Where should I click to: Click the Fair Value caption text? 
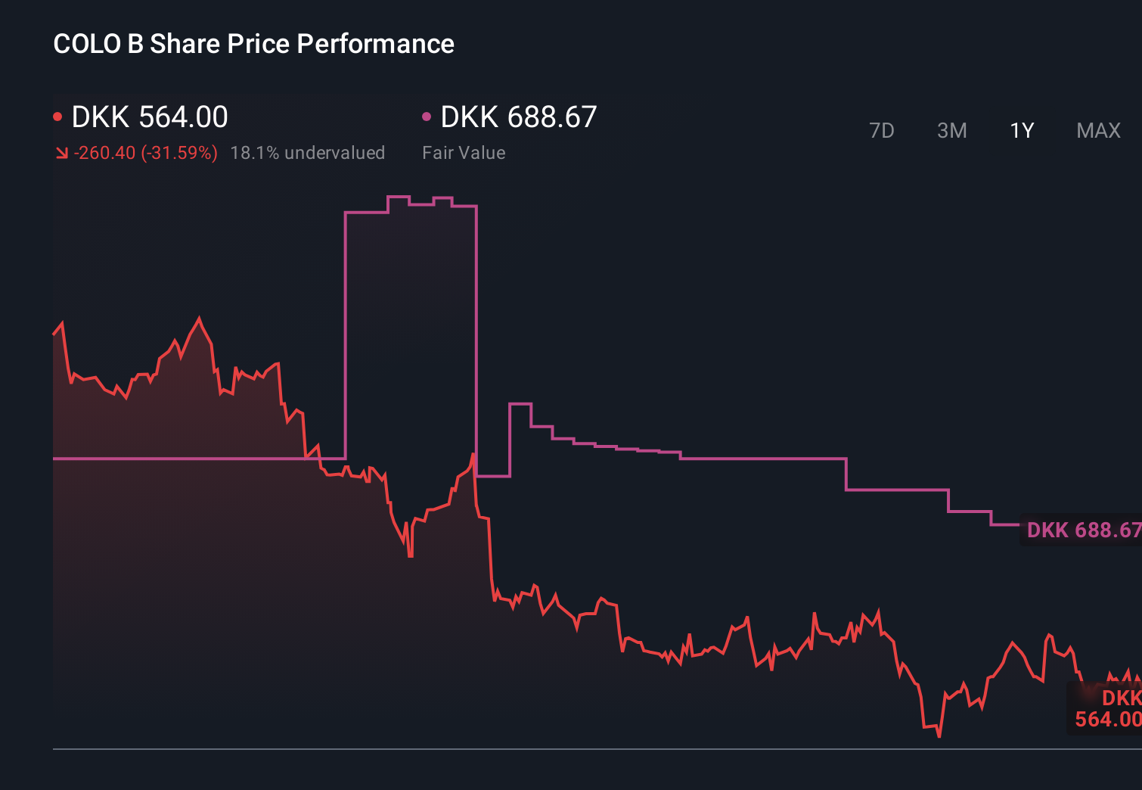[463, 152]
